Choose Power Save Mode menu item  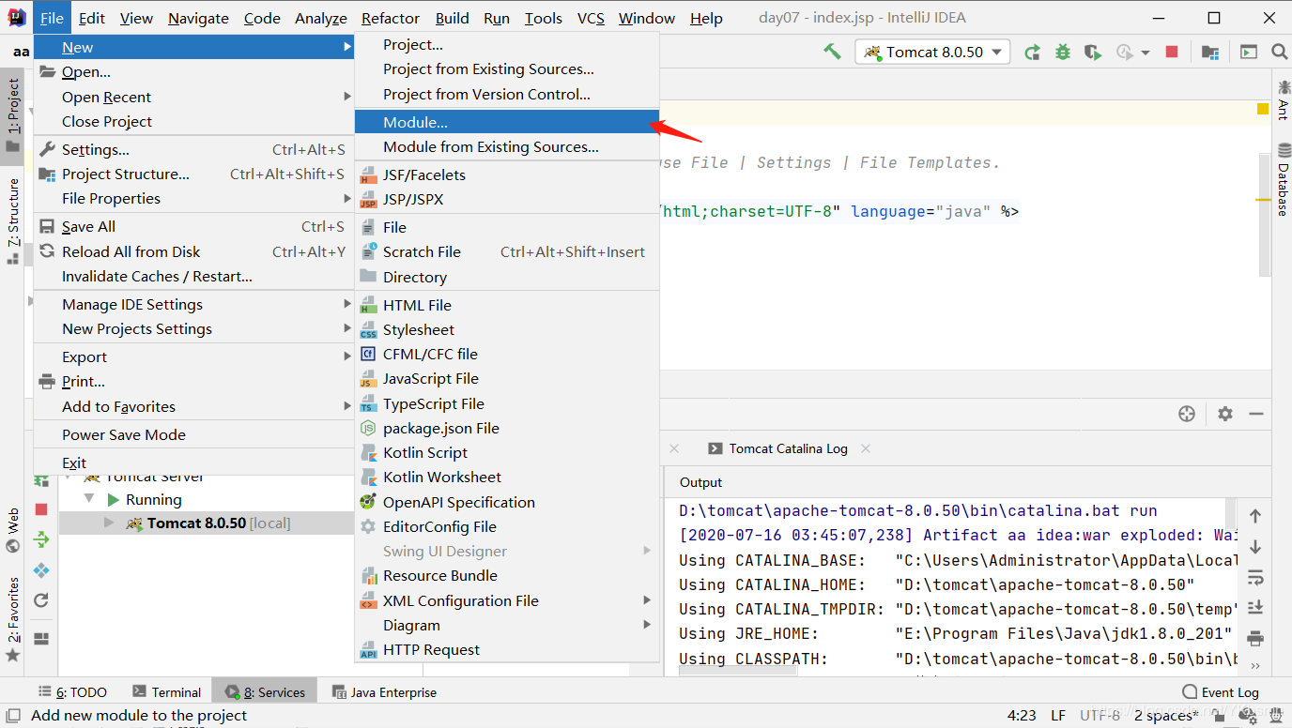point(193,434)
